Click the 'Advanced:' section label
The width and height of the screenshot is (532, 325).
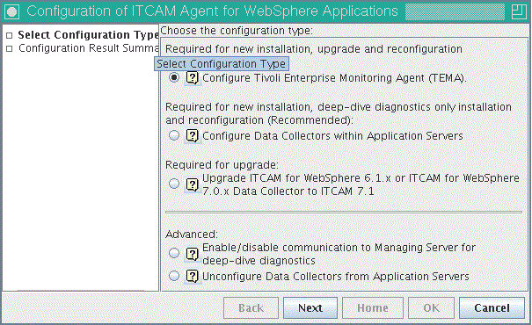click(192, 235)
